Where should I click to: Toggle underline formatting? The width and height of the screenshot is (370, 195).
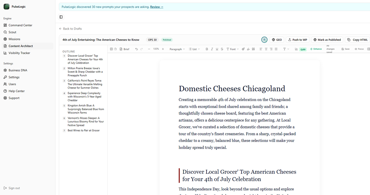tap(217, 49)
